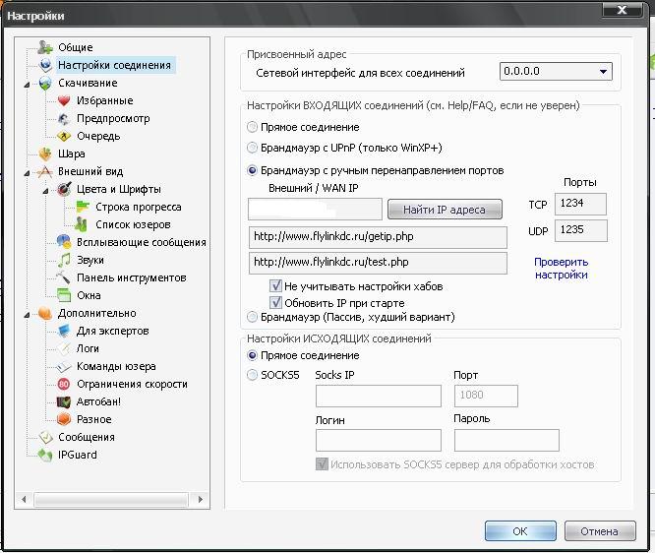The width and height of the screenshot is (655, 553).
Task: Click the heart icon next to Избранные
Action: pos(64,100)
